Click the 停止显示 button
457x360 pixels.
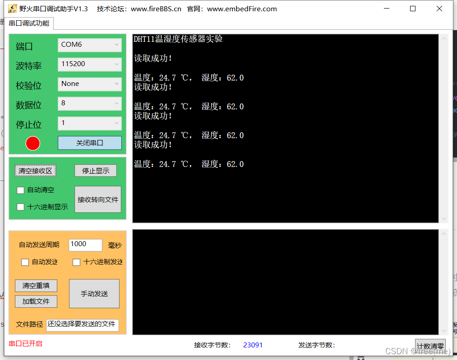[96, 171]
